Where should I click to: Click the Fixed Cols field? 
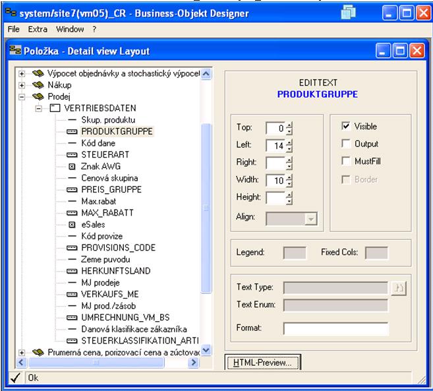click(x=376, y=253)
